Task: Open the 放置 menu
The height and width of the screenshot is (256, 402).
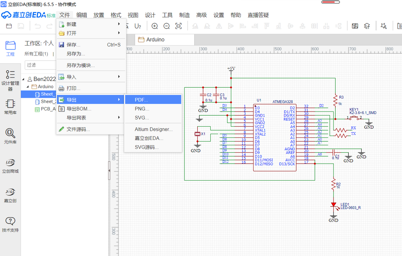Action: coord(98,15)
